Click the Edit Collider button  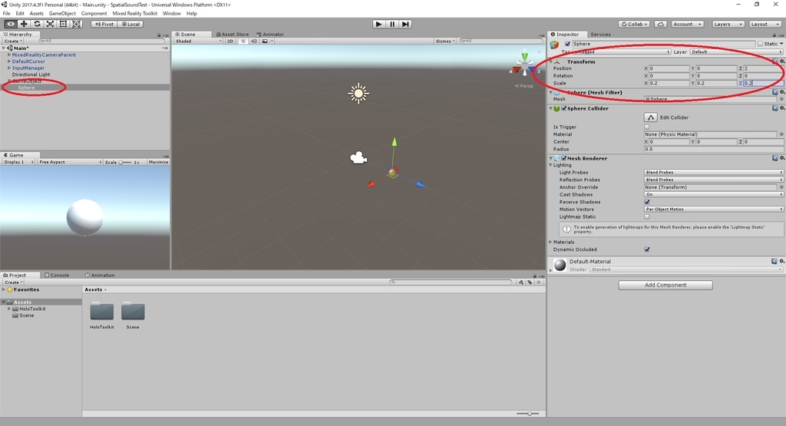pyautogui.click(x=650, y=117)
